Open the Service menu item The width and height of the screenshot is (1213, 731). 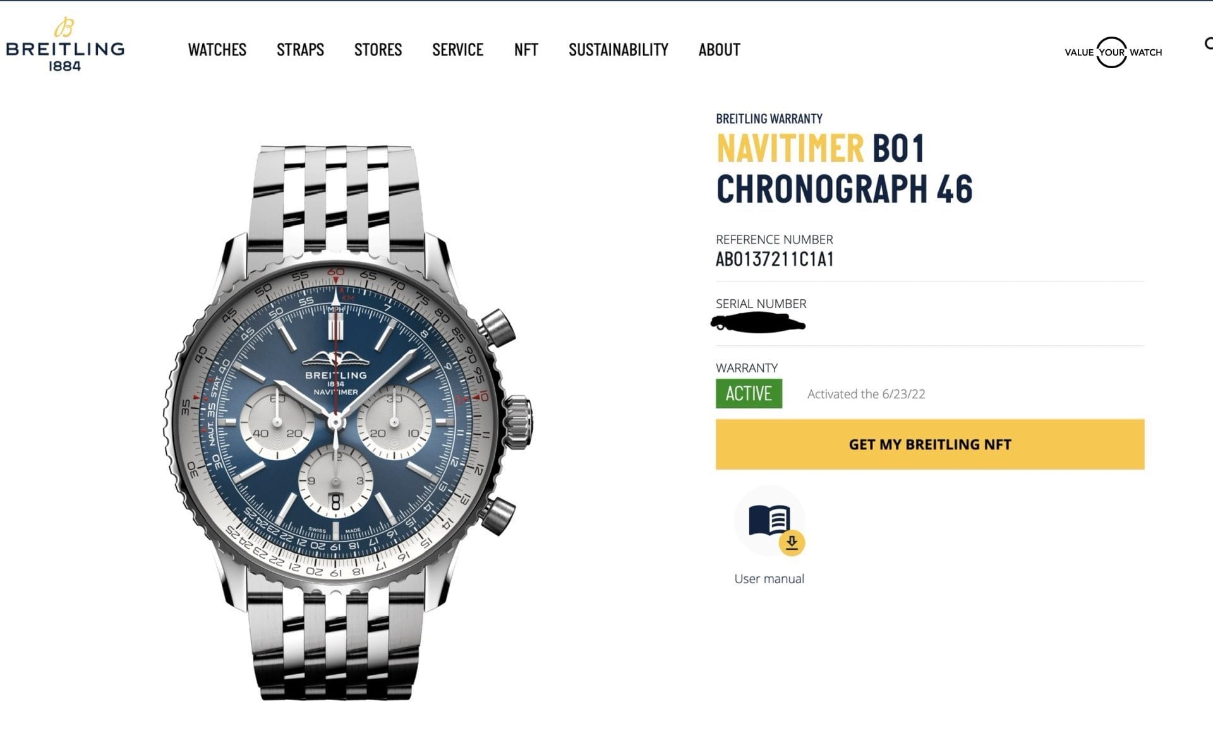point(457,50)
